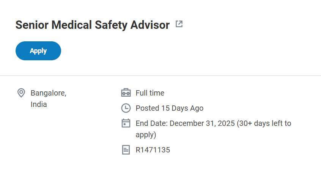Click the horizontal divider below Apply
This screenshot has height=182, width=321.
coord(160,76)
